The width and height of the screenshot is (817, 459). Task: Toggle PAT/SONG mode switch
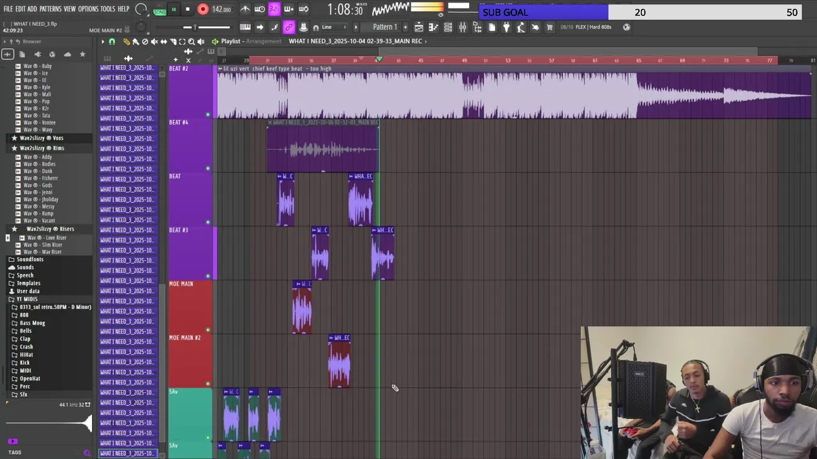pos(160,9)
